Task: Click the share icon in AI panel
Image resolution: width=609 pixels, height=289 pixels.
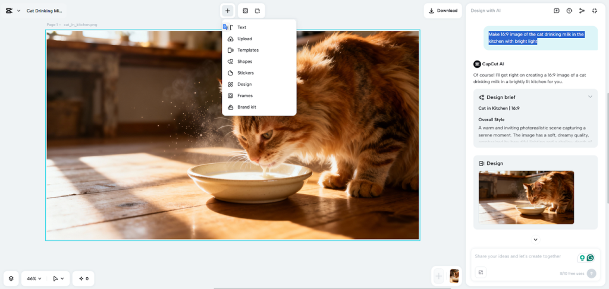Action: 582,11
